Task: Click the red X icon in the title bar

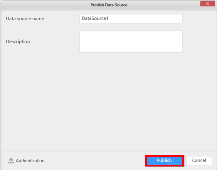Action: (208, 4)
